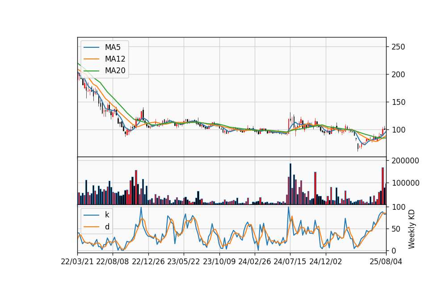Click the Weekly KD axis label
Screen dimensions: 429x308
pos(412,229)
